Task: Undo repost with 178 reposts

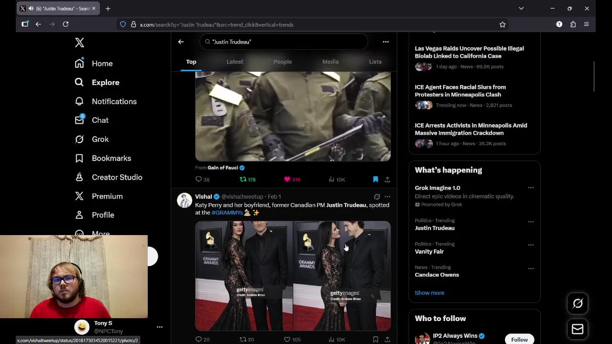Action: [248, 180]
